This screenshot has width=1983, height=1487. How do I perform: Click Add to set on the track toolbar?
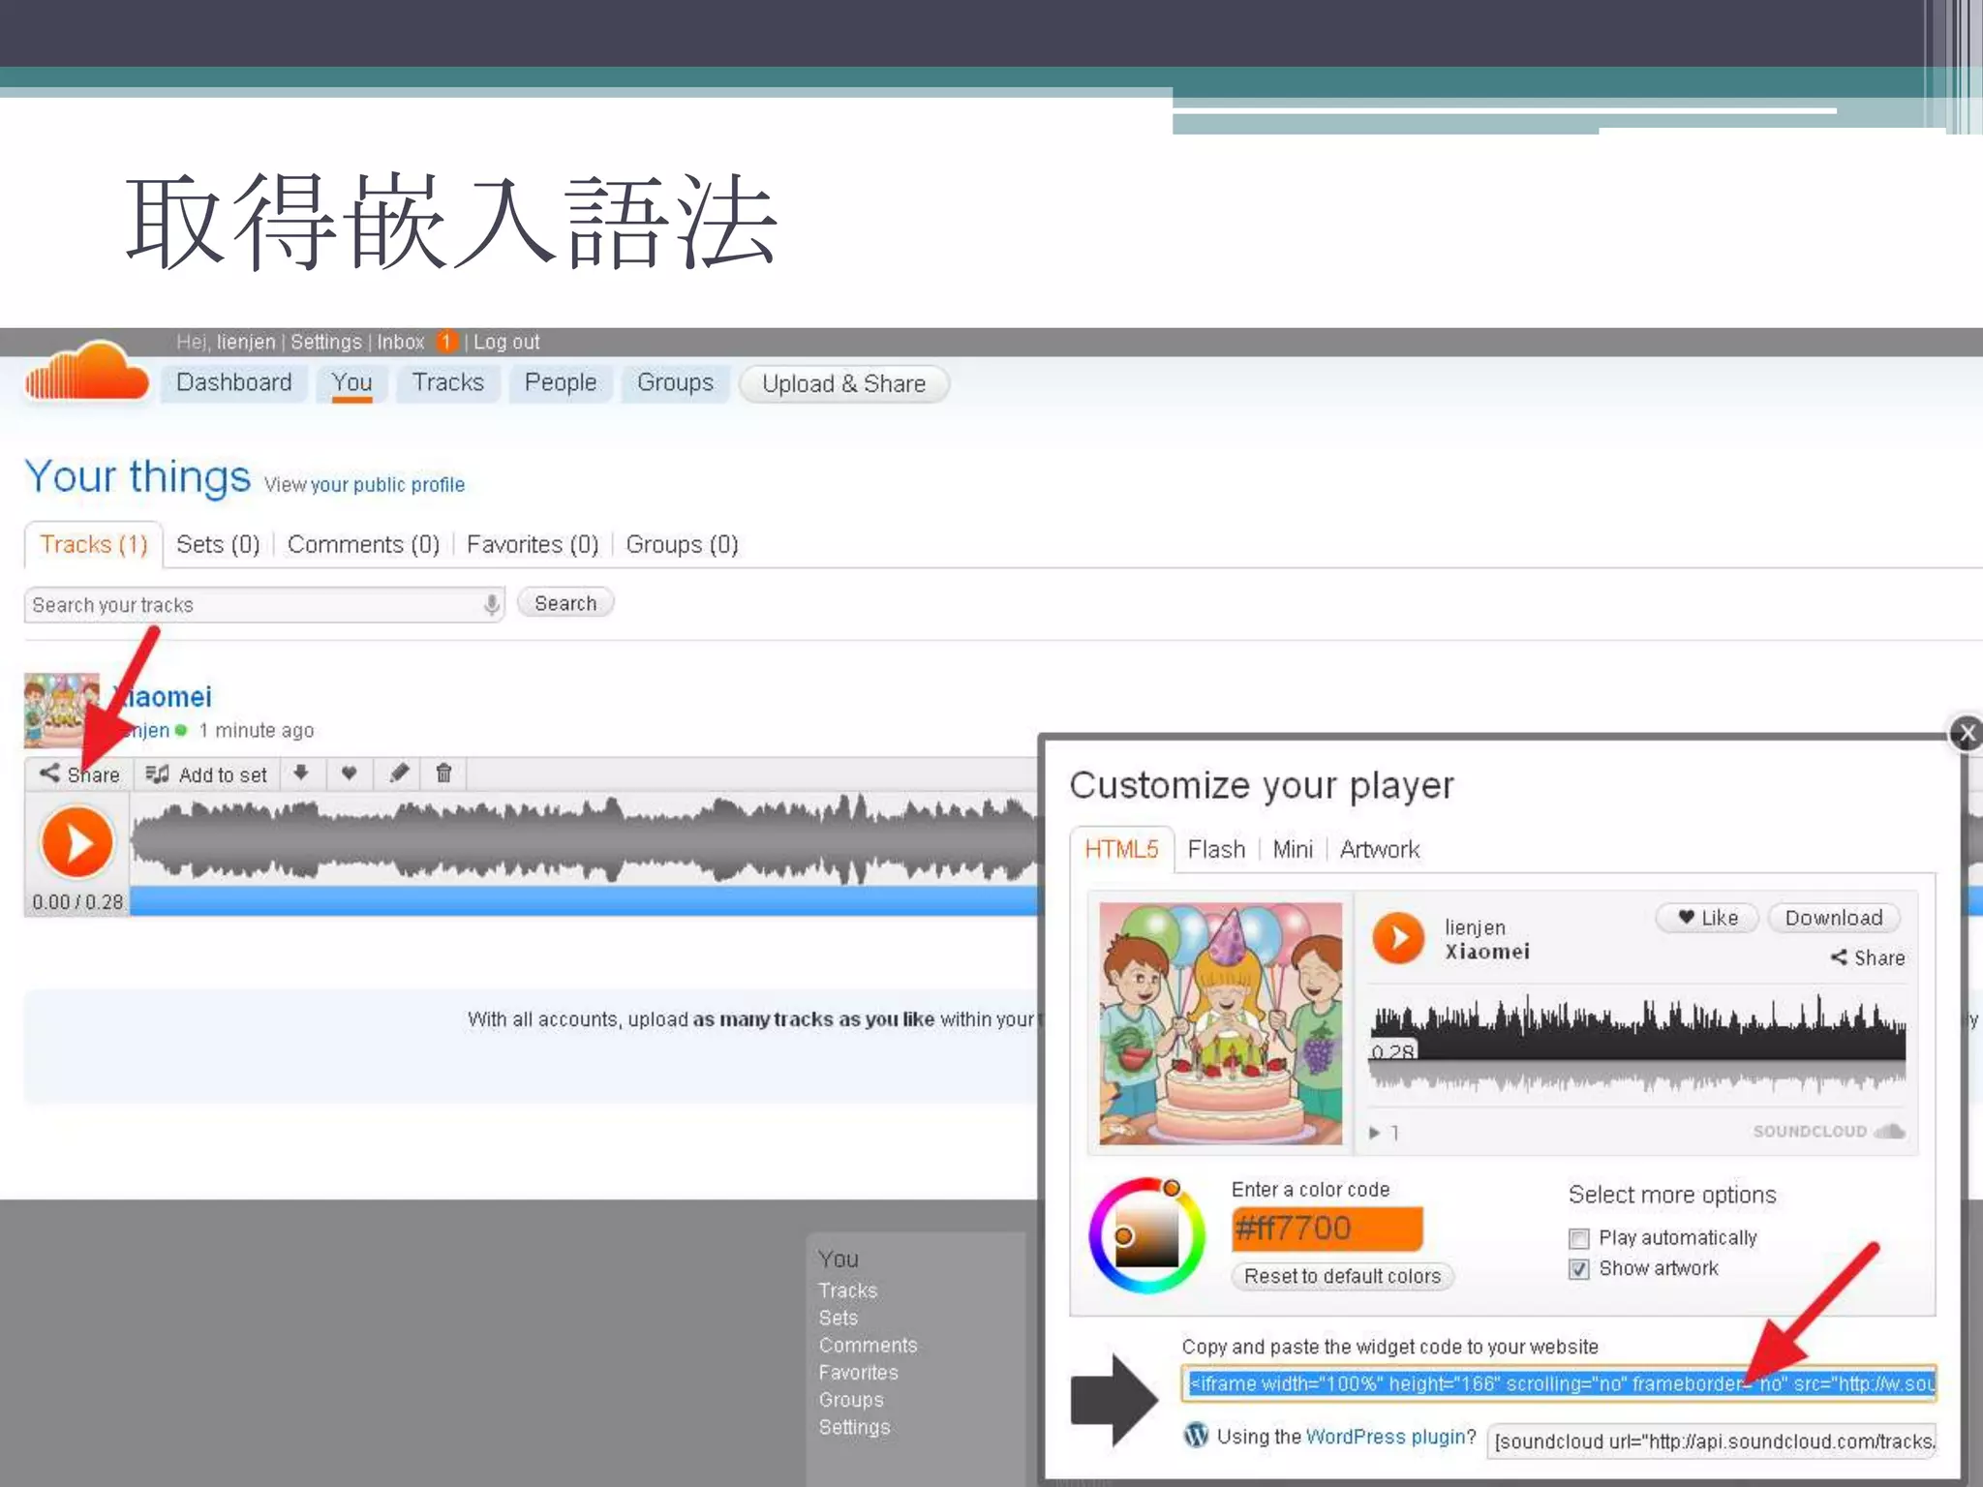click(x=206, y=774)
